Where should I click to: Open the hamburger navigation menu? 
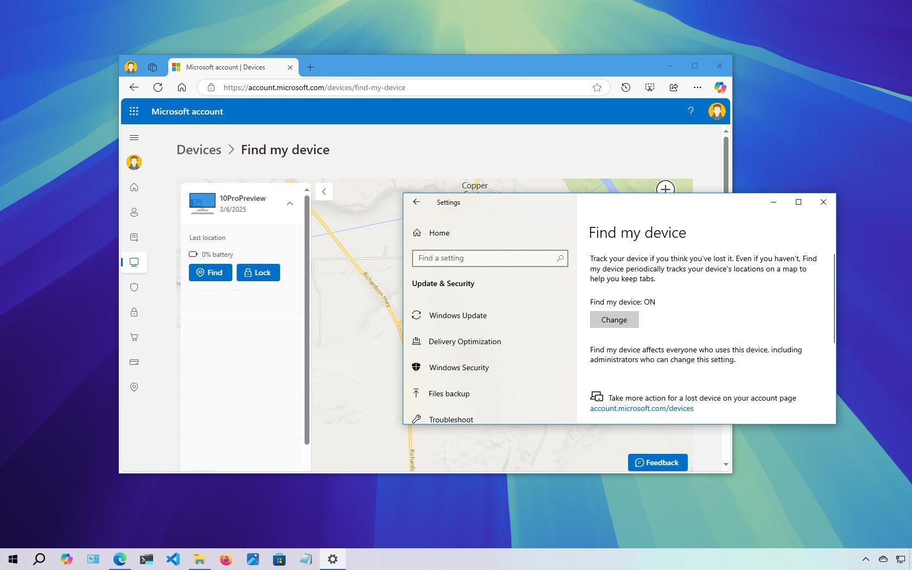(134, 137)
